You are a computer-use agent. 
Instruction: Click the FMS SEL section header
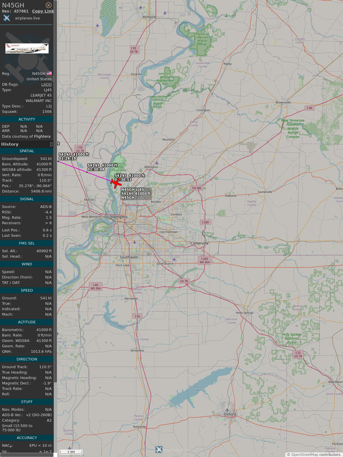pyautogui.click(x=27, y=243)
